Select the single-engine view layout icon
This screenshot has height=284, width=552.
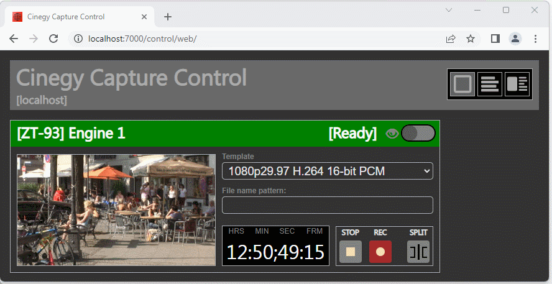tap(462, 84)
